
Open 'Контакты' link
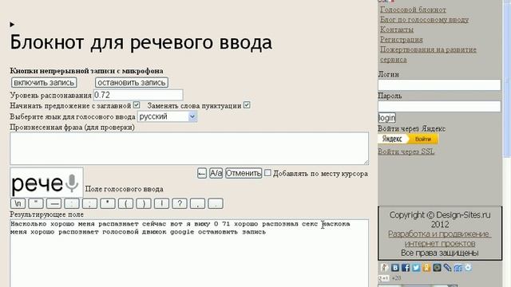(397, 29)
